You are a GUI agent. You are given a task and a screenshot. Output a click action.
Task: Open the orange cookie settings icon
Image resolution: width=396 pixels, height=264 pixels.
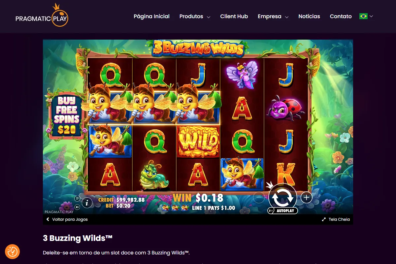(13, 252)
